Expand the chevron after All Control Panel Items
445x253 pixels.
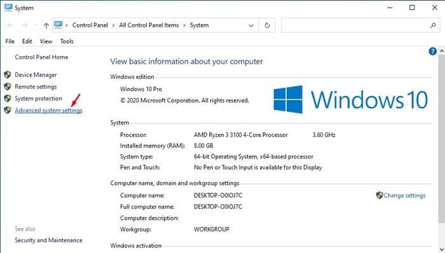[x=184, y=25]
